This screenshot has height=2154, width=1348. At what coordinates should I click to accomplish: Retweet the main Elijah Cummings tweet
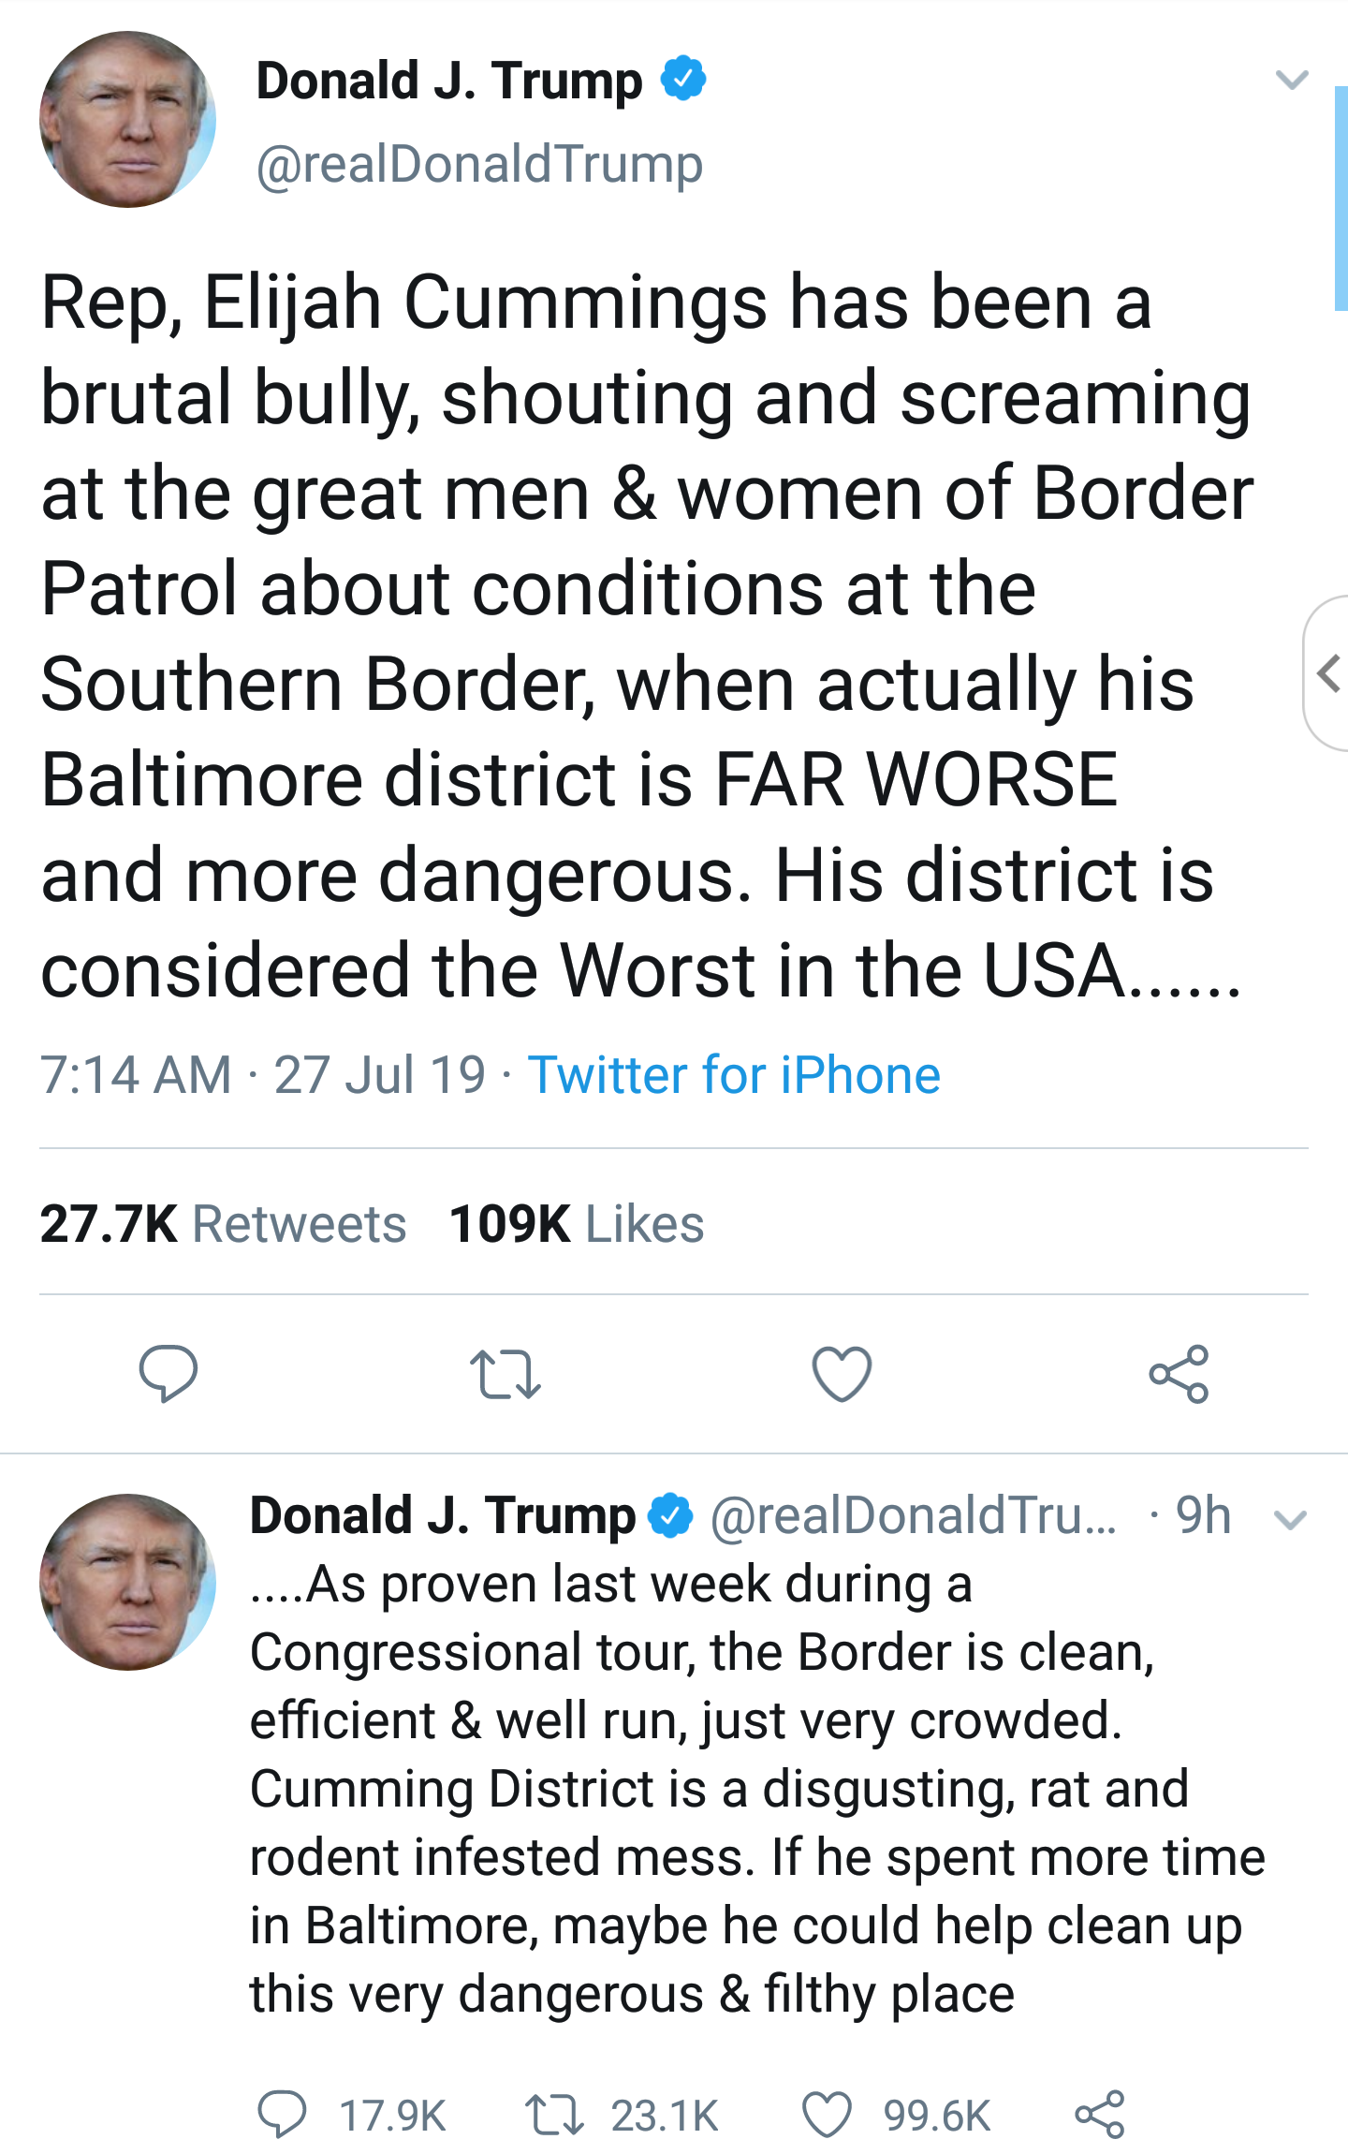pyautogui.click(x=505, y=1374)
